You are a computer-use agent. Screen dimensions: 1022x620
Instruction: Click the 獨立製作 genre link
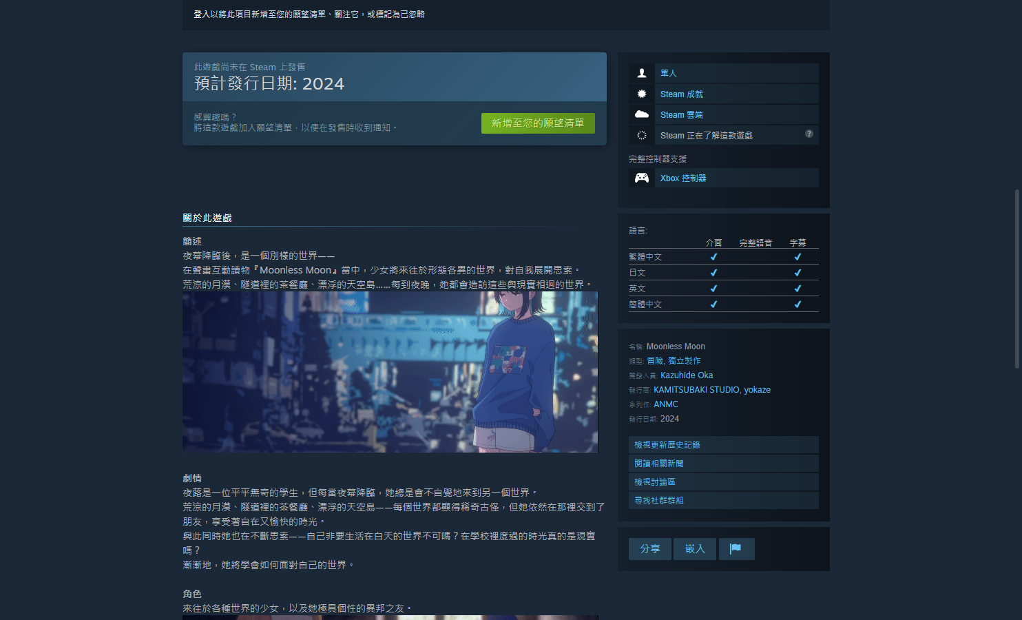tap(685, 361)
